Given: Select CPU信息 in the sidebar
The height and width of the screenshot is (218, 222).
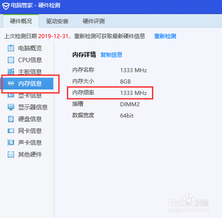Looking at the screenshot, I should coord(27,60).
